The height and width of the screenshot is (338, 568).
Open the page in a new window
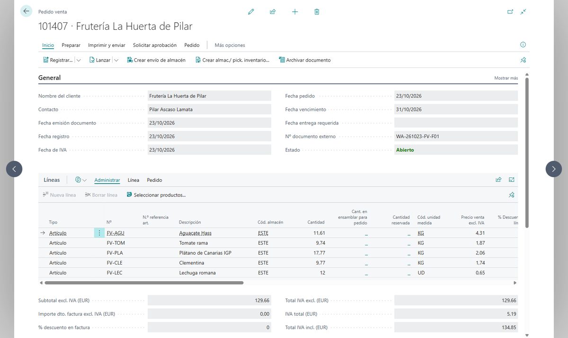tap(510, 12)
